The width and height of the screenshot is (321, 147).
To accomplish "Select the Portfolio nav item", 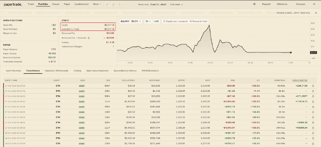I will click(43, 4).
